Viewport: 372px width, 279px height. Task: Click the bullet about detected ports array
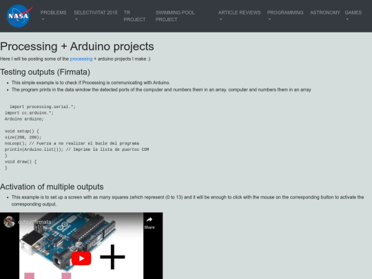161,90
